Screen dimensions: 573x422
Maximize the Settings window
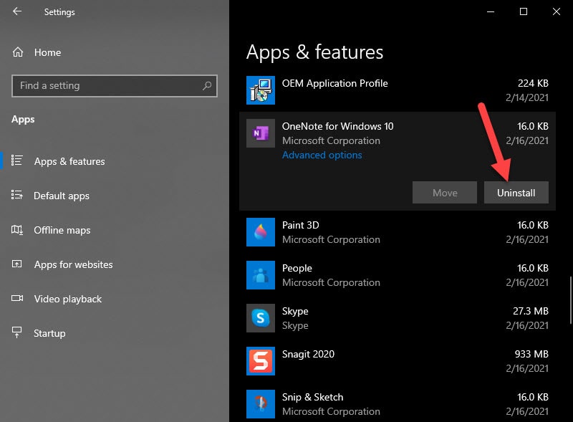pyautogui.click(x=524, y=11)
